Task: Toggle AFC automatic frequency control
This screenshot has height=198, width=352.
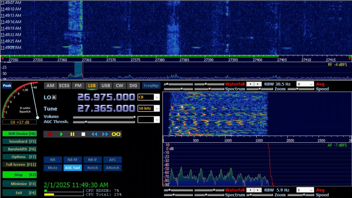Action: 112,160
